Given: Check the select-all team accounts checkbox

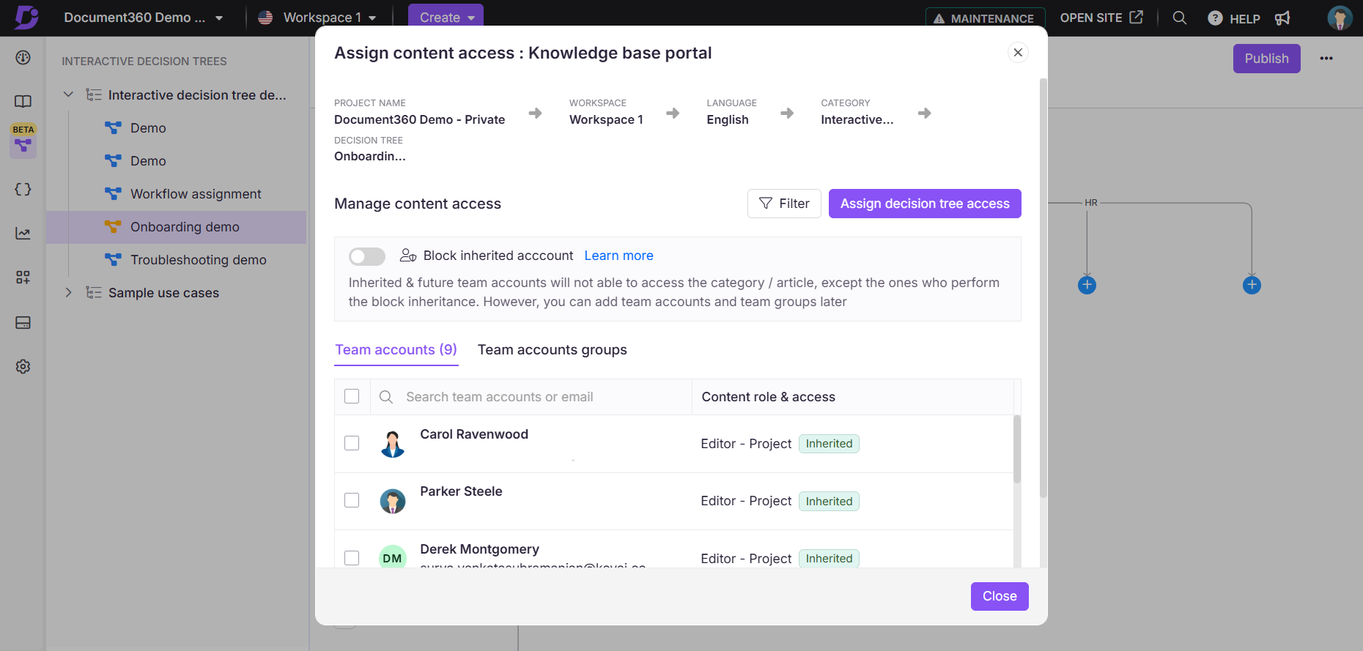Looking at the screenshot, I should (352, 396).
